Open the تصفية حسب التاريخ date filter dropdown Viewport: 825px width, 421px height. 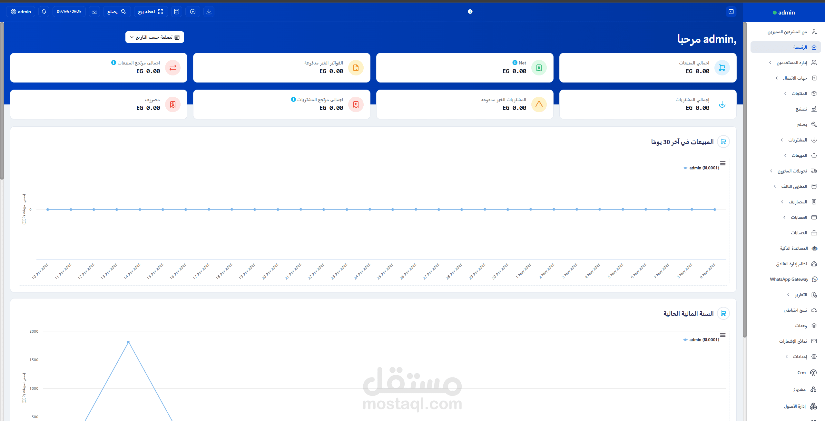(x=154, y=37)
